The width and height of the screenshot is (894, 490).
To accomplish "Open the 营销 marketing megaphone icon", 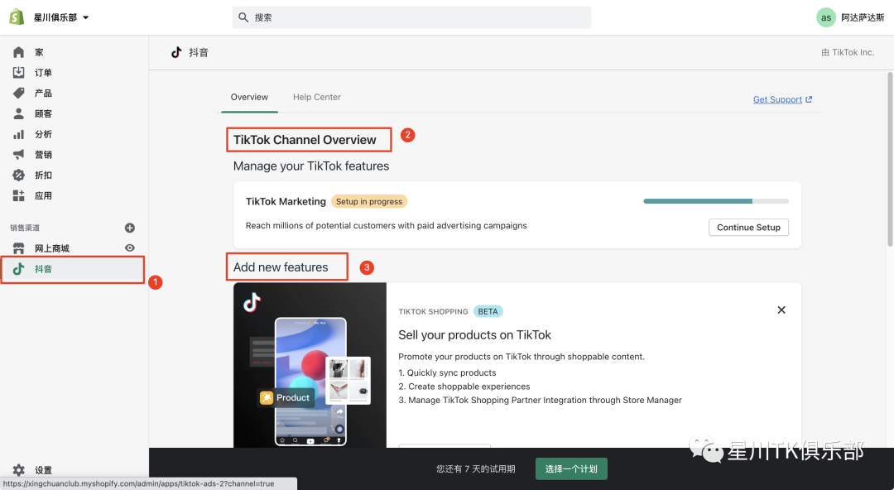I will click(19, 155).
